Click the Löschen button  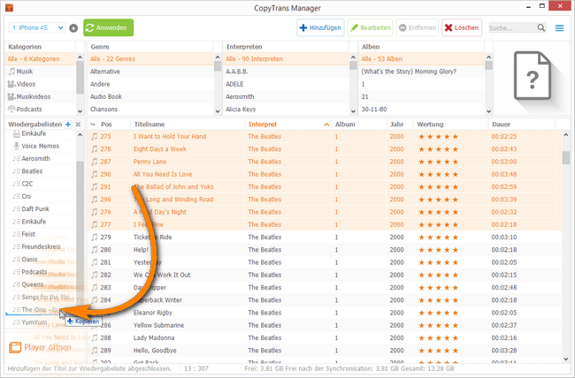coord(462,28)
